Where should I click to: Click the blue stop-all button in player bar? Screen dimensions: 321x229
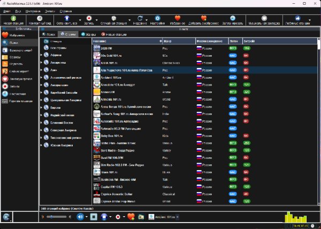click(x=104, y=217)
